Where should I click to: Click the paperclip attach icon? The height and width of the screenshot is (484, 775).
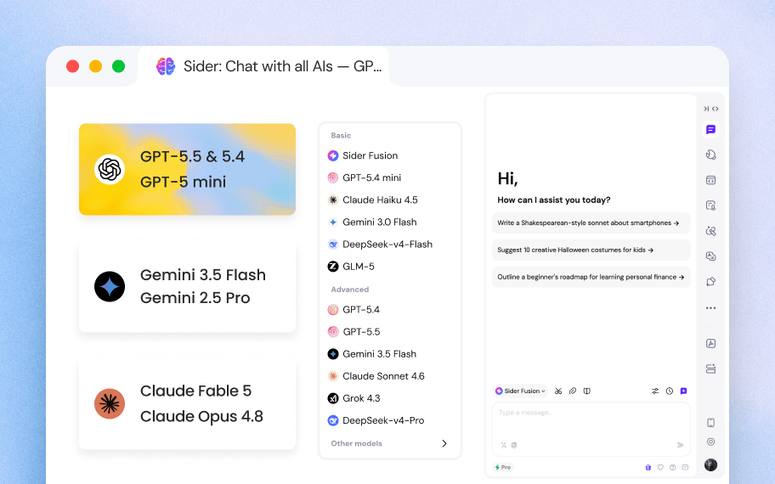click(573, 391)
